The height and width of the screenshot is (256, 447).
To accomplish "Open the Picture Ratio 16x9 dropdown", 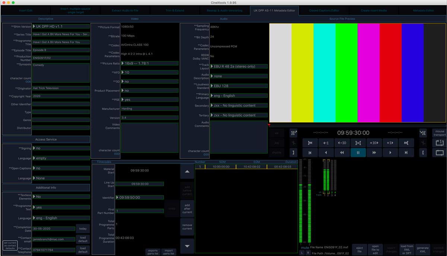I will tap(150, 63).
